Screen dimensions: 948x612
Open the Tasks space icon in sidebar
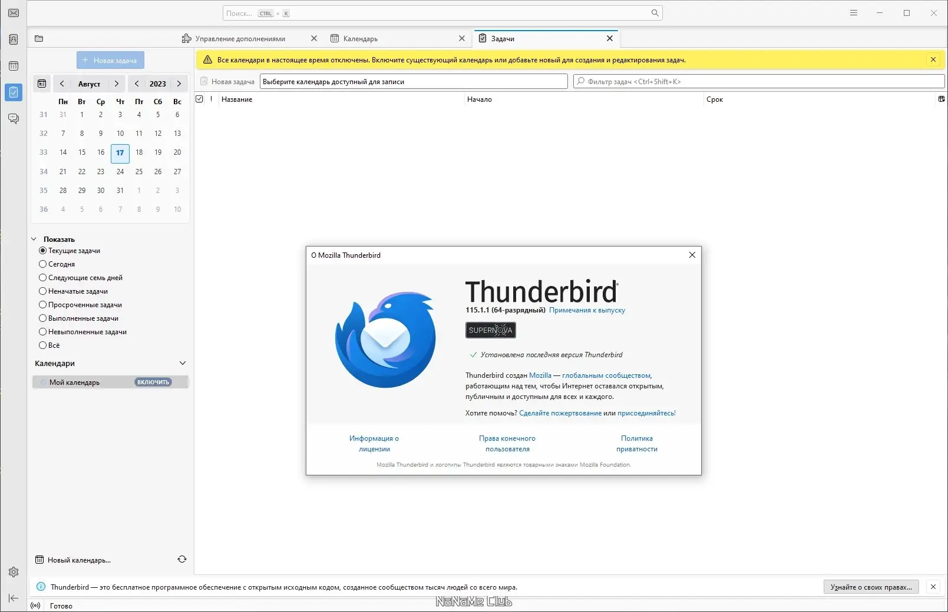coord(14,92)
